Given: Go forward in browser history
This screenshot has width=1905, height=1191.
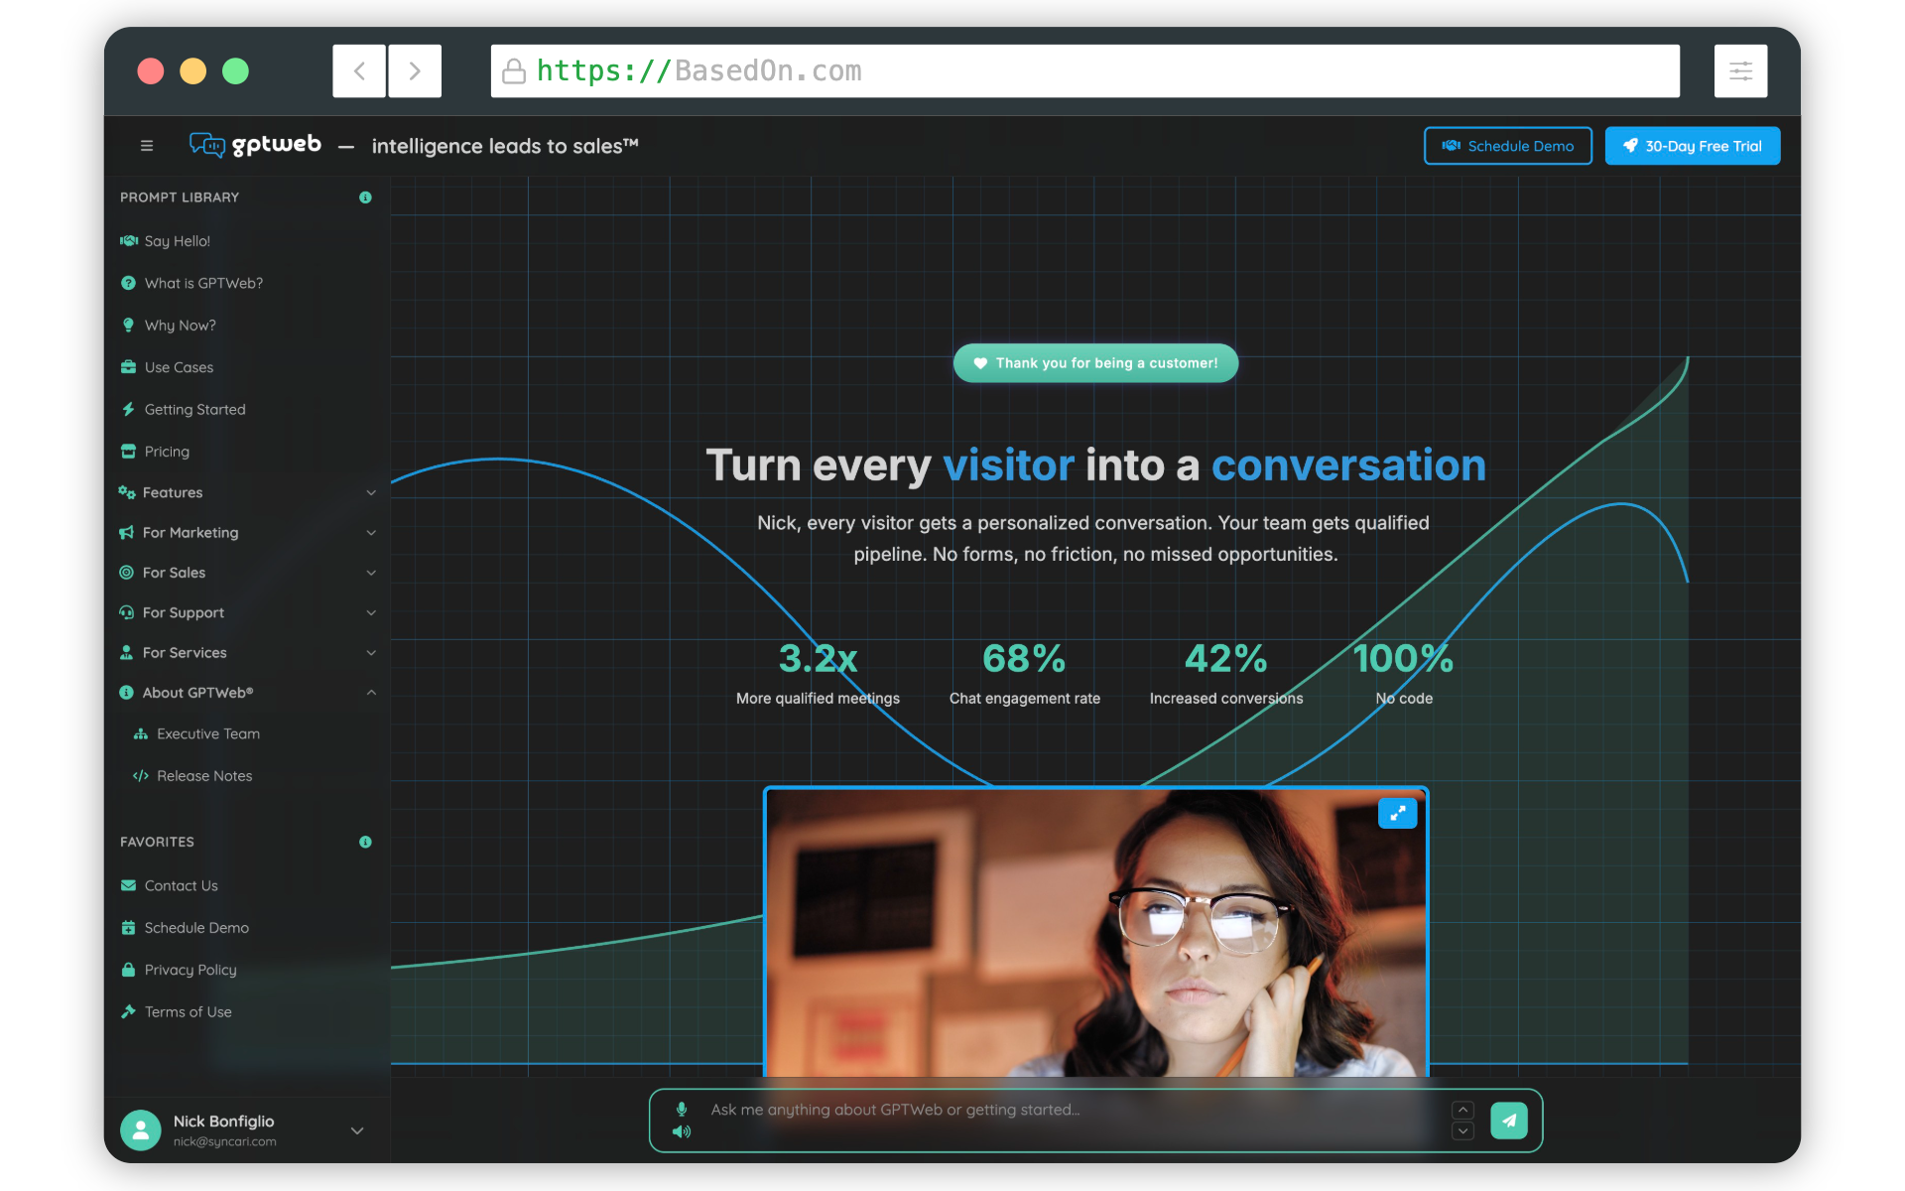Looking at the screenshot, I should (x=415, y=71).
